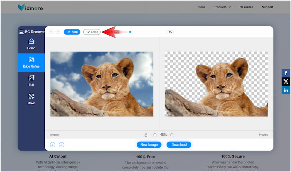Share on X (Twitter) icon
Screen dimensions: 291x172
coord(286,81)
